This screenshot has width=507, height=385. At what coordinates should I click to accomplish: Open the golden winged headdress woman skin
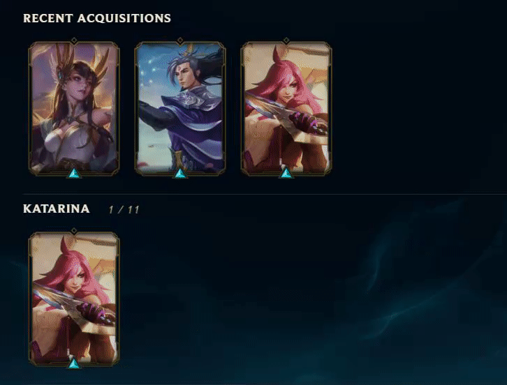74,108
